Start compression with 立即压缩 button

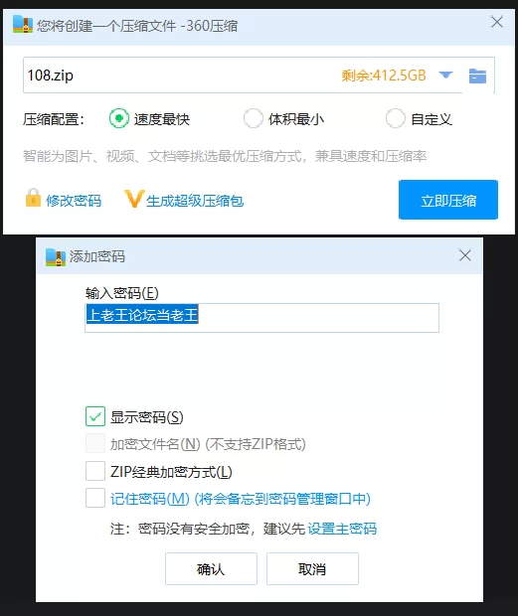click(x=448, y=200)
